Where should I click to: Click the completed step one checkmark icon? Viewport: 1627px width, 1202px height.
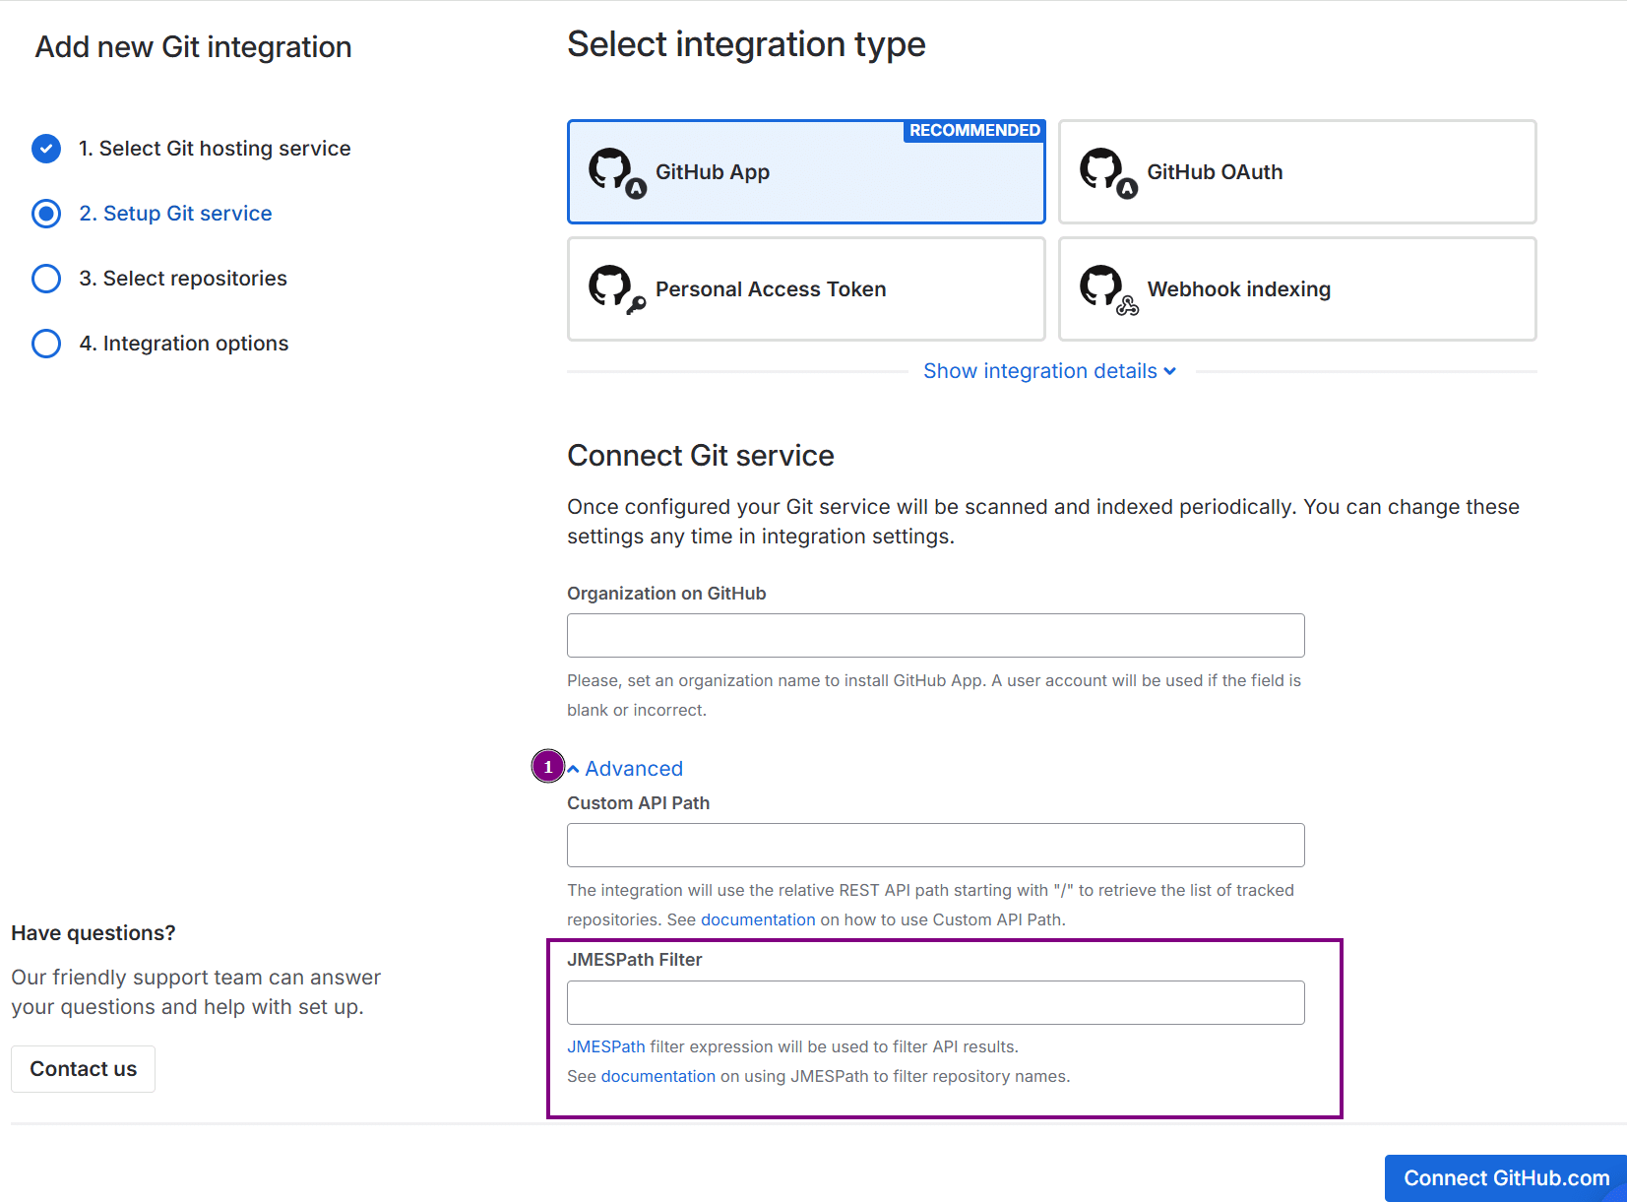click(x=46, y=149)
